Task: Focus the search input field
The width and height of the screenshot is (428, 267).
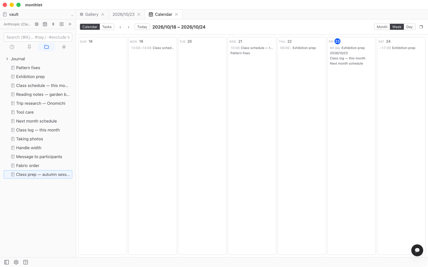Action: (x=38, y=37)
